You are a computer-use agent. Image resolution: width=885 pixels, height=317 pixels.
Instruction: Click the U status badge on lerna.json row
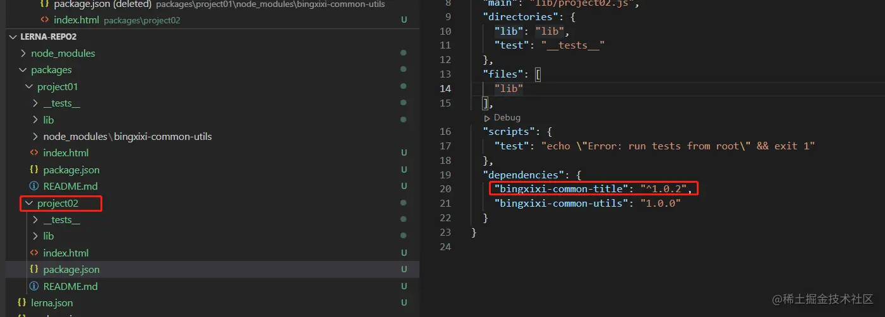click(404, 303)
